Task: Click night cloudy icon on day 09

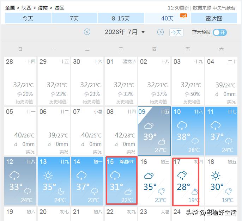Action: coord(162,141)
